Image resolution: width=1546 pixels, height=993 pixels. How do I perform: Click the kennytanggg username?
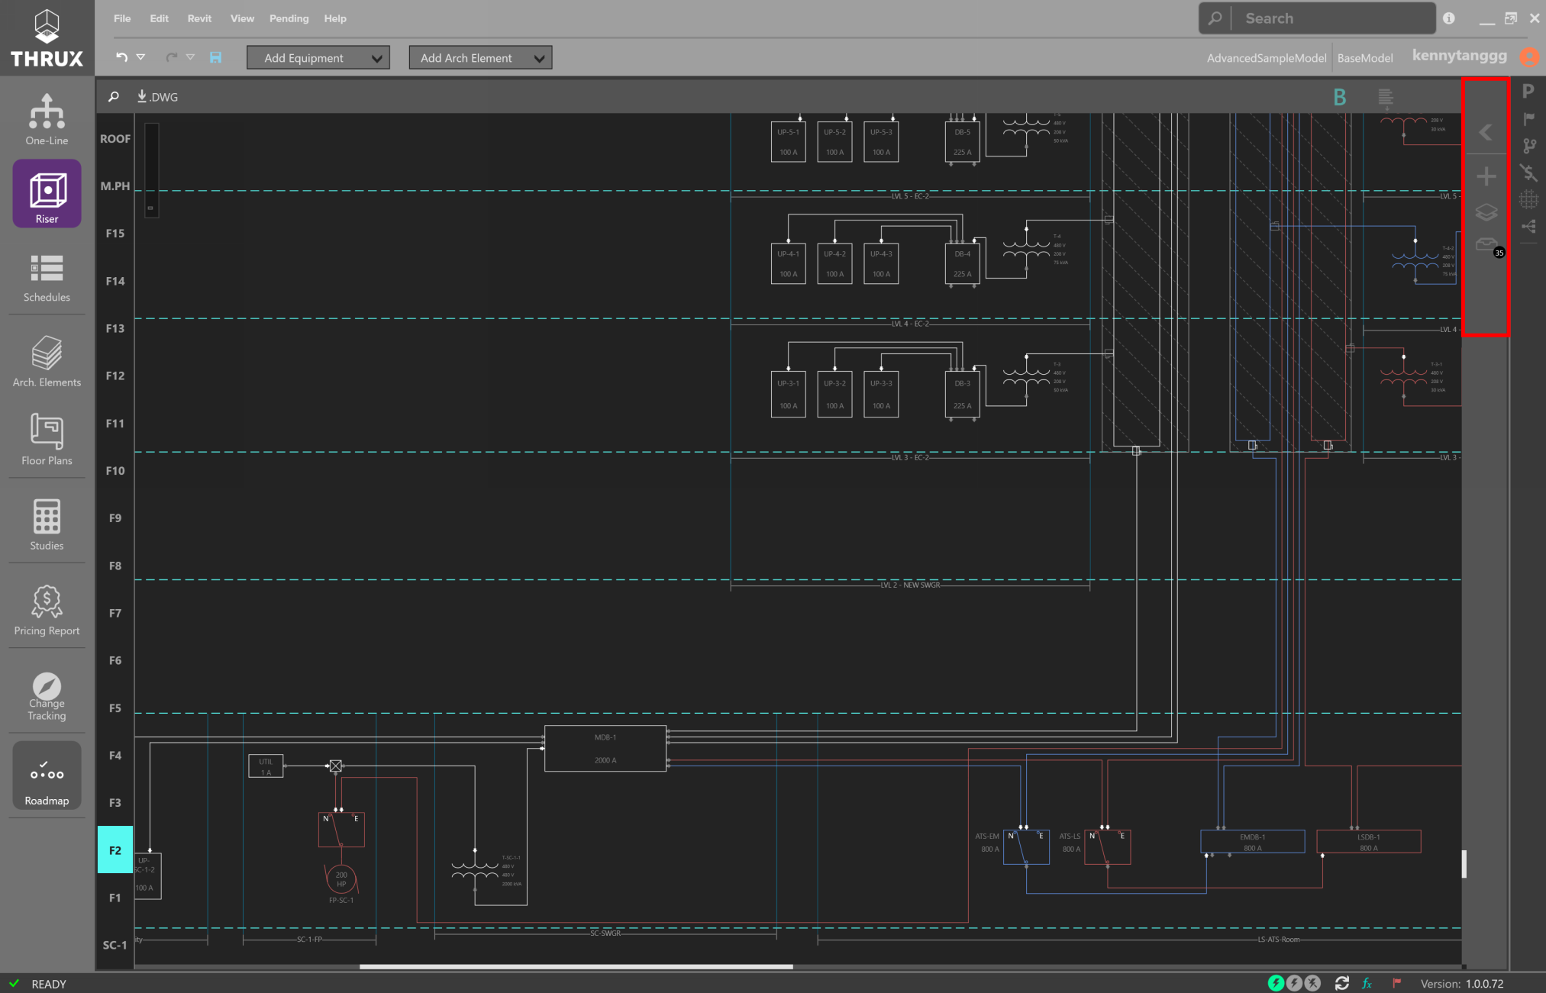(x=1459, y=56)
